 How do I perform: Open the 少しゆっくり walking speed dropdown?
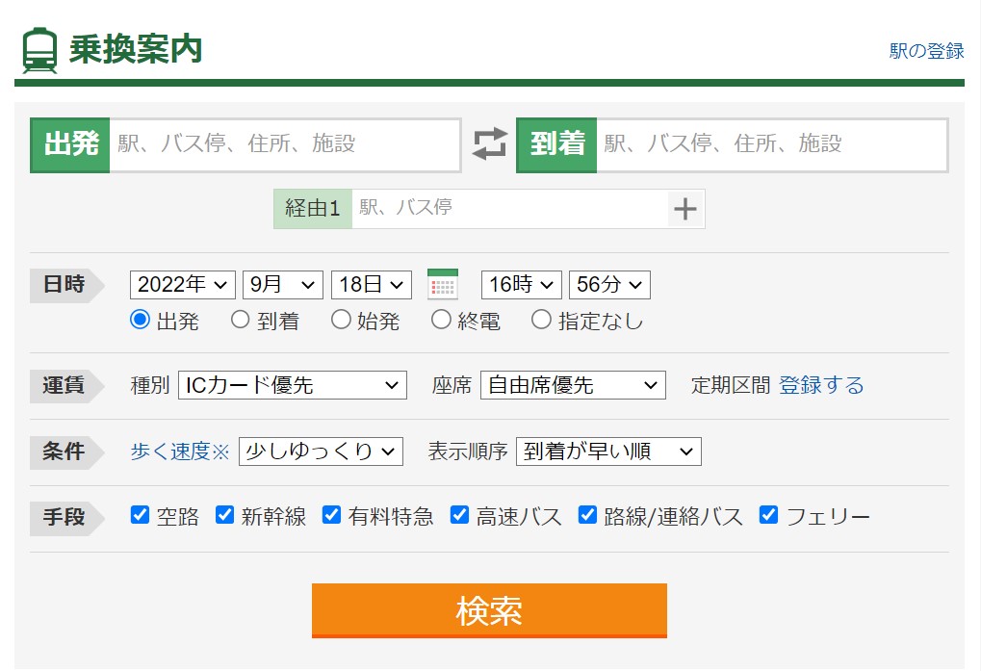pyautogui.click(x=321, y=452)
